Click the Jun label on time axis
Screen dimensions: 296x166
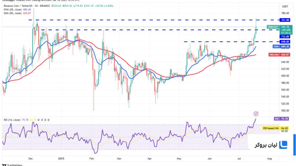click(210, 159)
